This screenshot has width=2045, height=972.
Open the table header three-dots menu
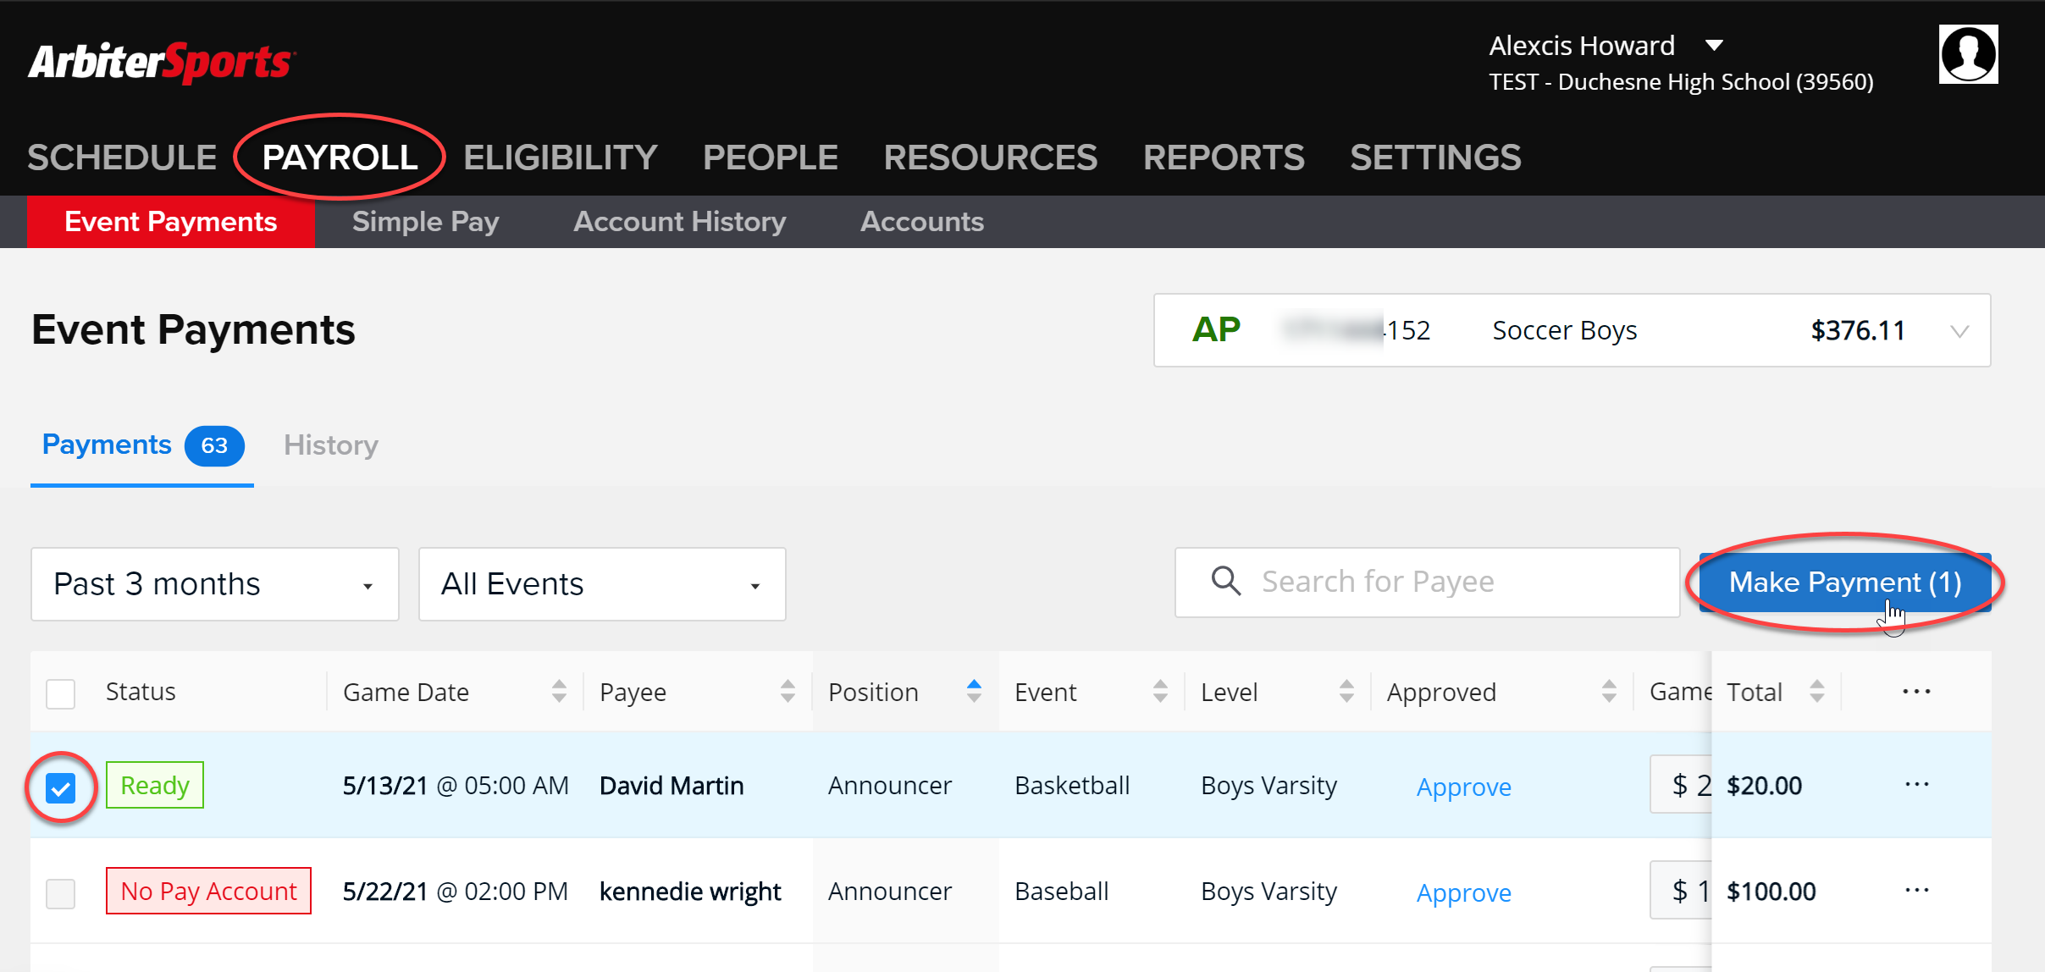pos(1916,692)
